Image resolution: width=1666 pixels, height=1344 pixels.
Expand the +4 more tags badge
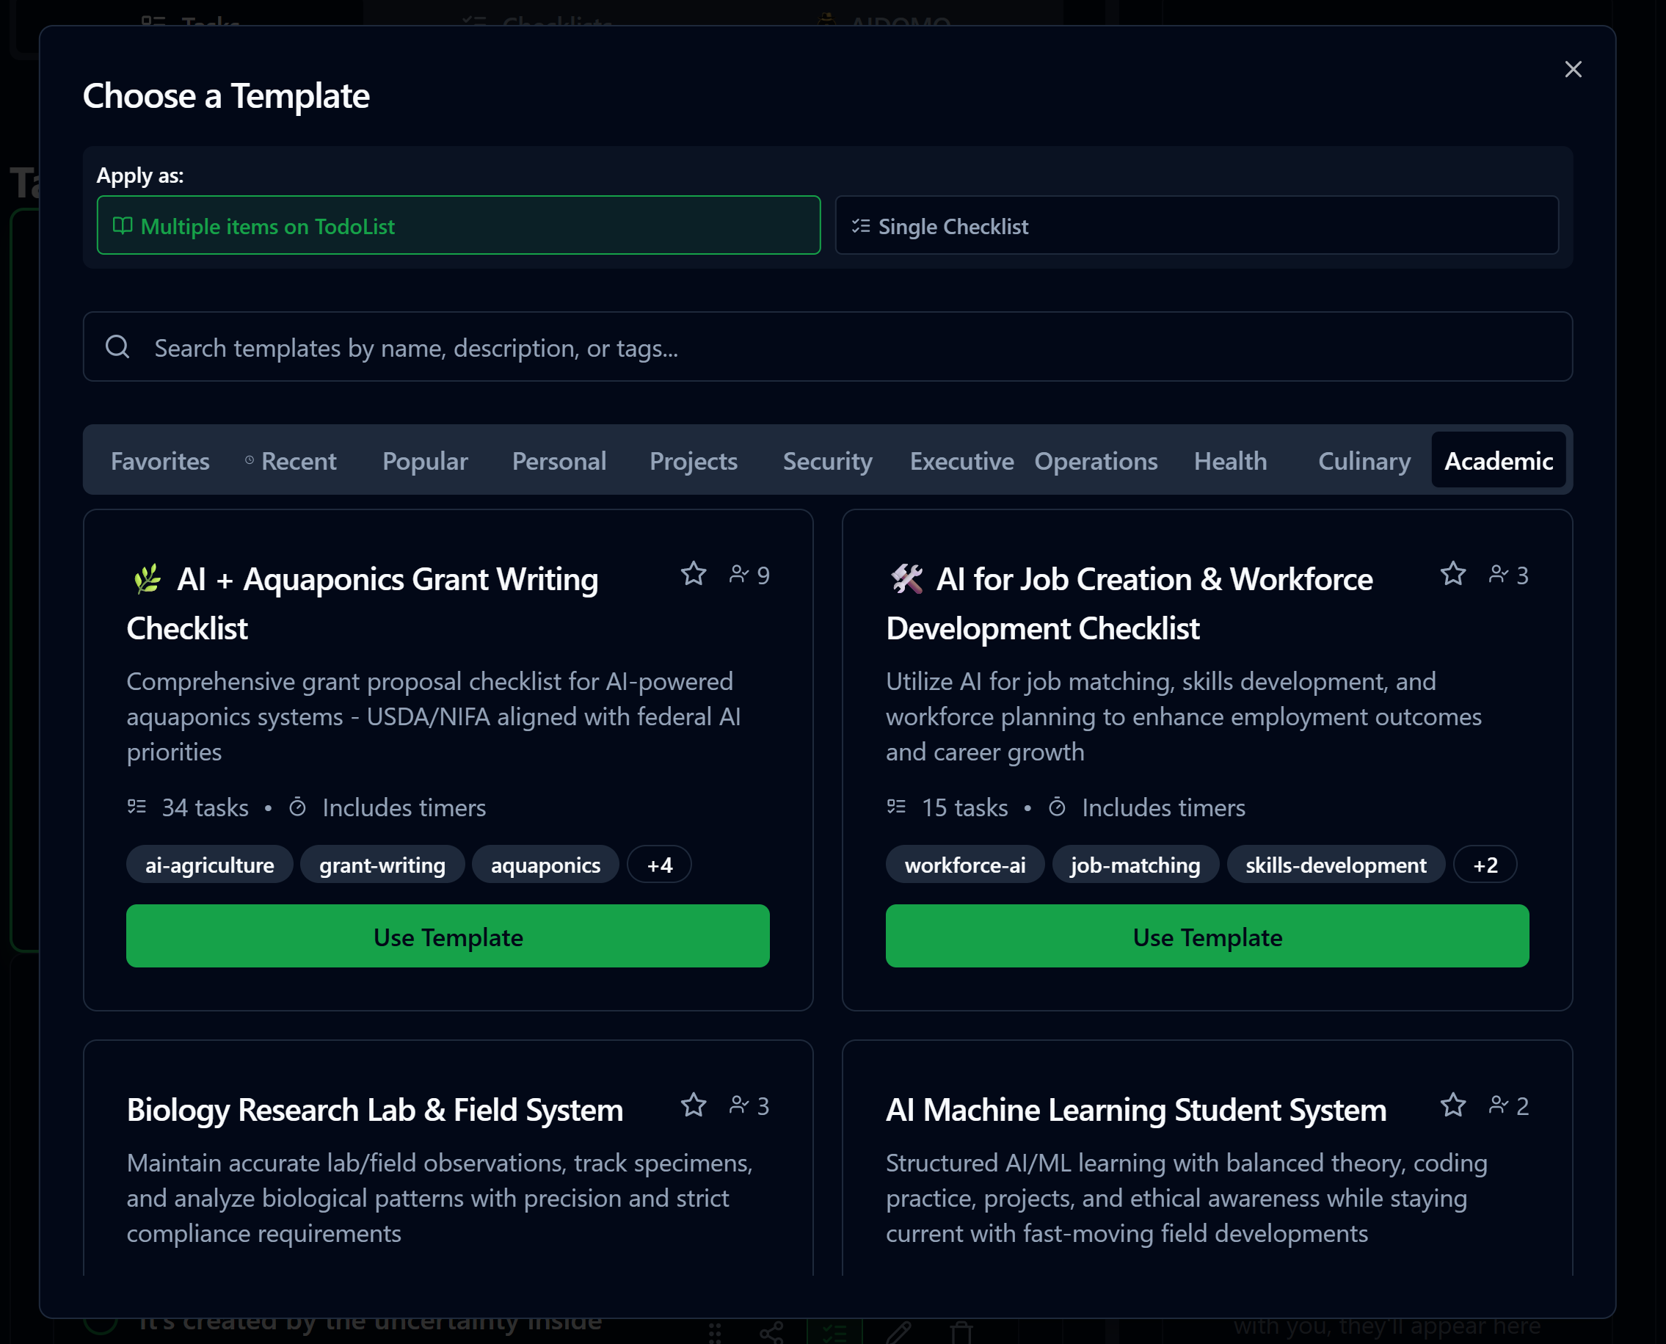tap(660, 865)
